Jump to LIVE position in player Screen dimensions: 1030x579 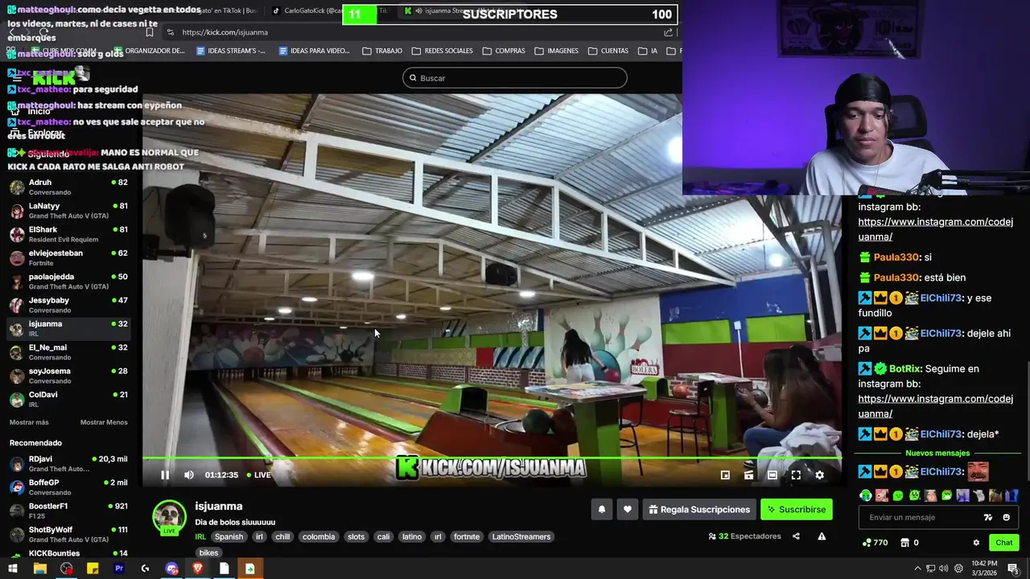pyautogui.click(x=259, y=475)
